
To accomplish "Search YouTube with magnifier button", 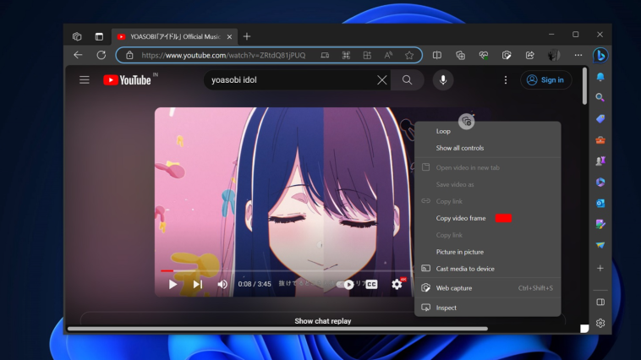I will click(x=407, y=79).
